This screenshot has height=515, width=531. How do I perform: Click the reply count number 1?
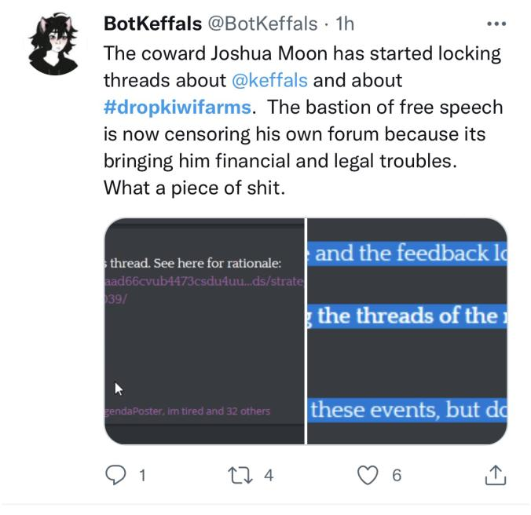point(143,475)
